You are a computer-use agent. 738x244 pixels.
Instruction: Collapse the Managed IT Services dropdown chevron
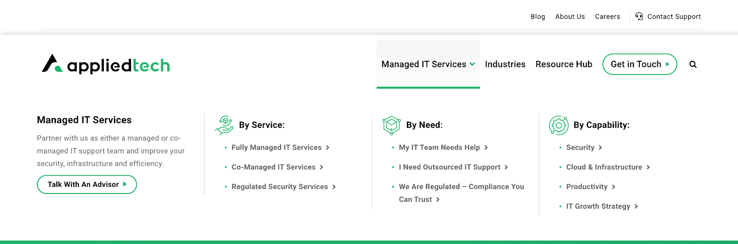pos(472,64)
